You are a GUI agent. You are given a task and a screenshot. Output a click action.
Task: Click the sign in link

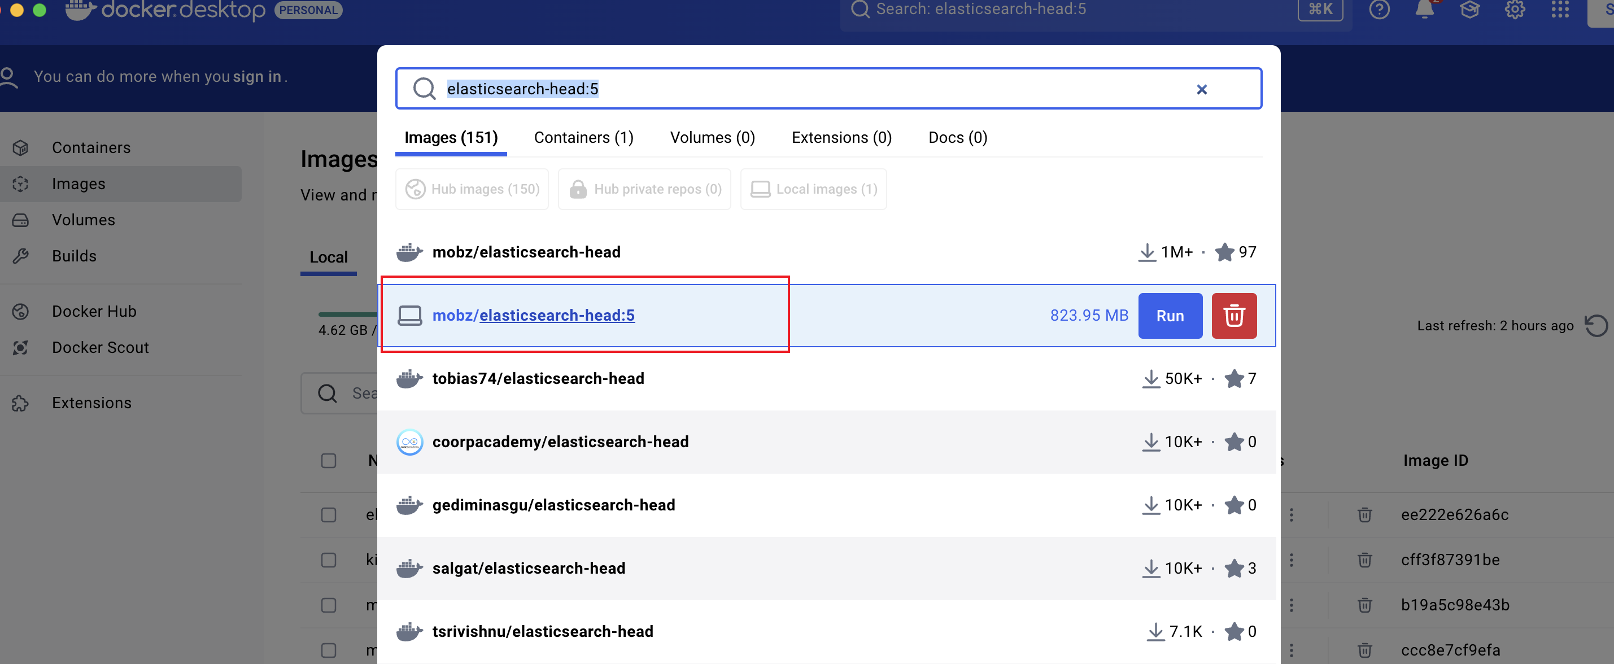[257, 76]
